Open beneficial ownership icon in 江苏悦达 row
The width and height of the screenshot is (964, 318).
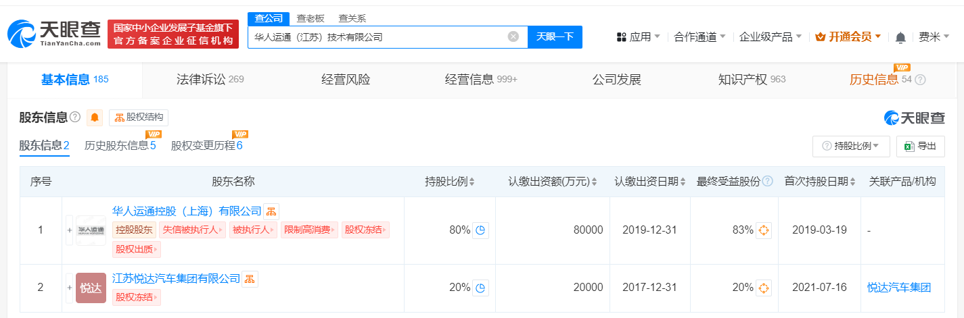pyautogui.click(x=764, y=288)
